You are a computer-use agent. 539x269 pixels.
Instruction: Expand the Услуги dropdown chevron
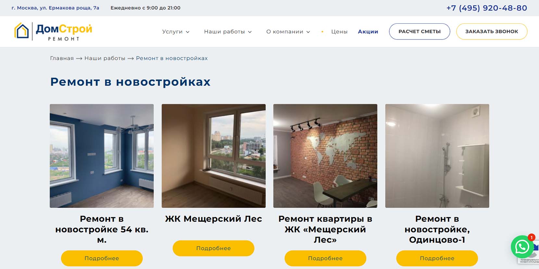click(x=188, y=32)
